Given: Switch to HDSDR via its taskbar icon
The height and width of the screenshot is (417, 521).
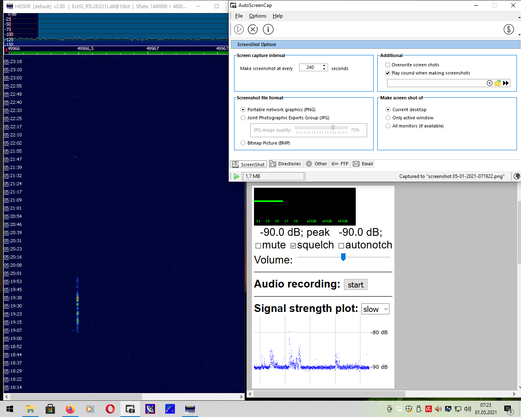Looking at the screenshot, I should click(x=190, y=409).
